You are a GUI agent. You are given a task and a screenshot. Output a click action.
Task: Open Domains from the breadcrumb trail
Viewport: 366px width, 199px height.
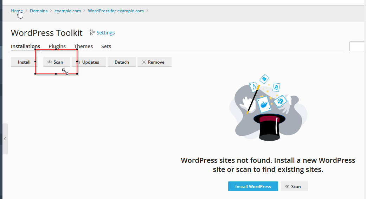point(39,11)
